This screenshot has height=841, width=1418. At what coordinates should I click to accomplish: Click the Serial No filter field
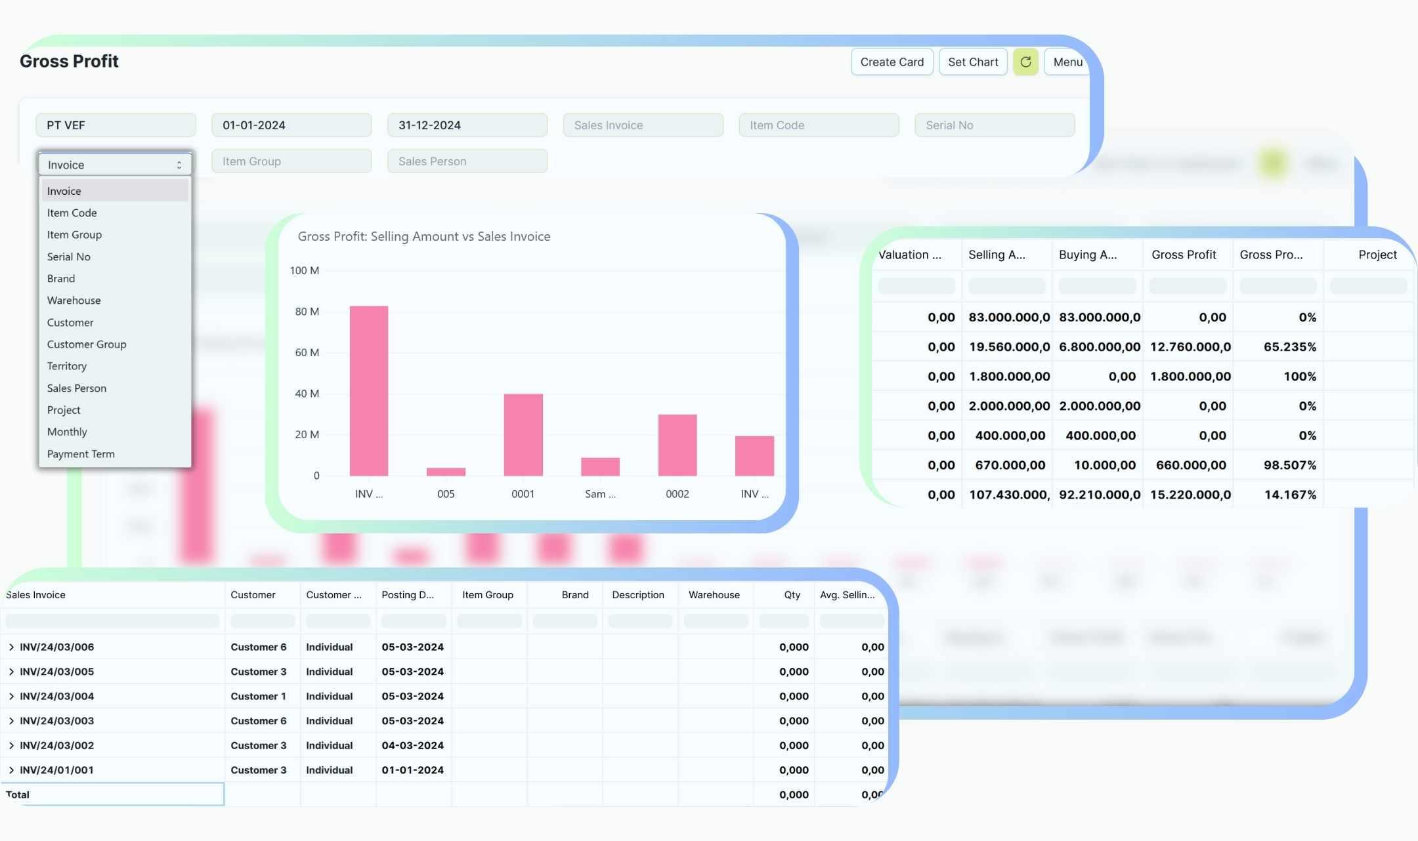pyautogui.click(x=994, y=125)
